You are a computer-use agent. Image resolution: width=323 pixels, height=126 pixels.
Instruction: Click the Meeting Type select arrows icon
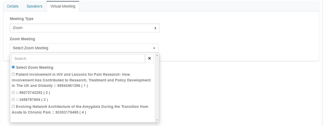tap(155, 28)
